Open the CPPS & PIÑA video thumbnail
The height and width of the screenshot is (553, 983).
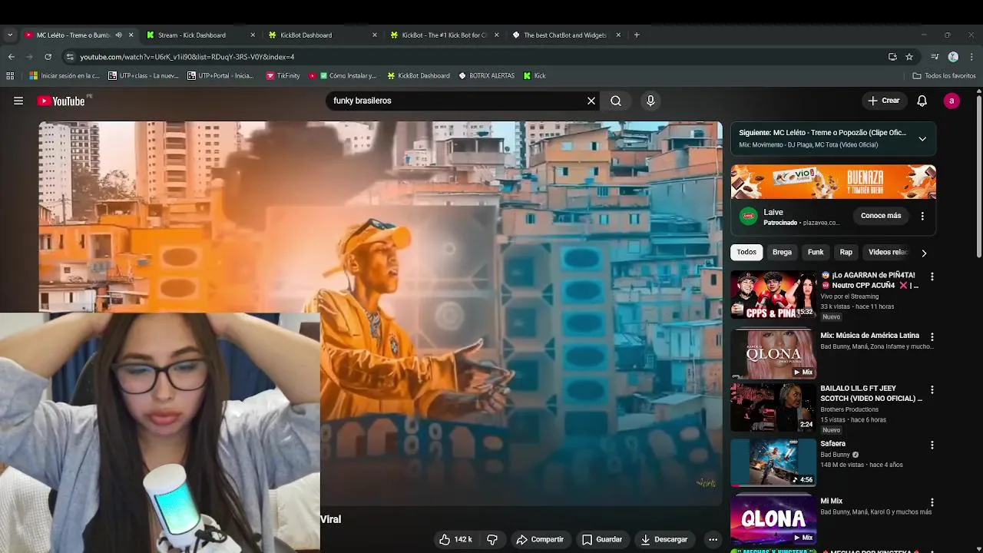coord(773,294)
